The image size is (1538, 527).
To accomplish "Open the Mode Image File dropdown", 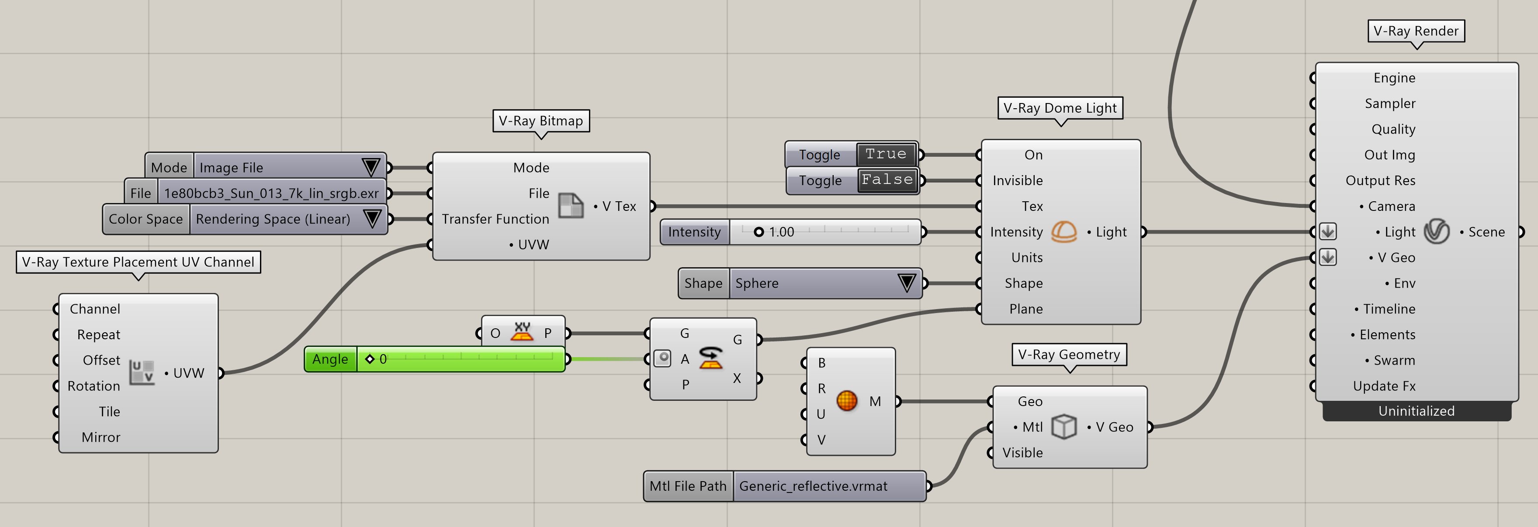I will 370,167.
